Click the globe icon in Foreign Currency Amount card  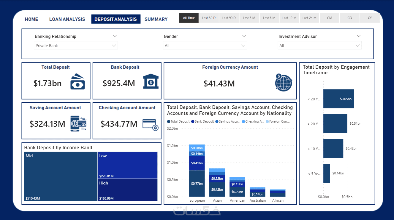[284, 82]
